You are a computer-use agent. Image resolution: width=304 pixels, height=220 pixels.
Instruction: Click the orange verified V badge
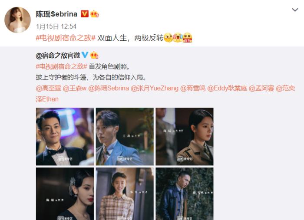(85, 14)
